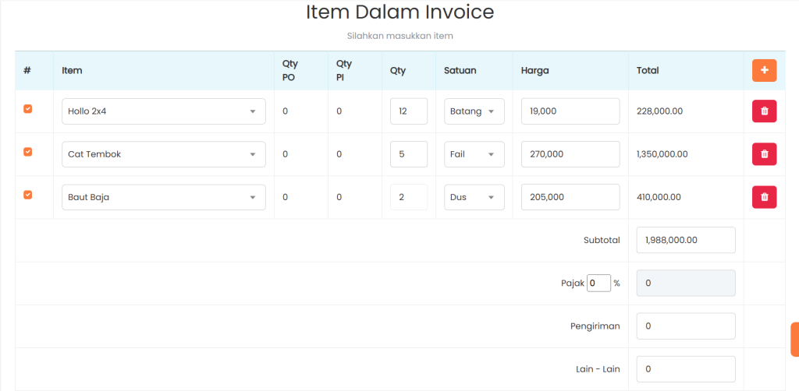Viewport: 799px width, 391px height.
Task: Expand the Dus unit dropdown
Action: click(474, 197)
